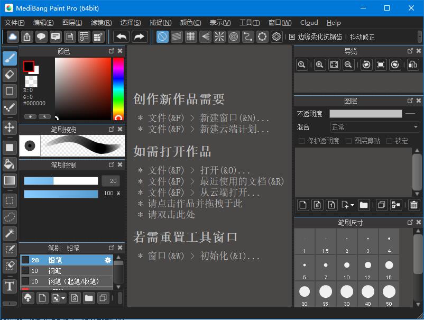Open the Help menu
The image size is (424, 320).
[334, 23]
